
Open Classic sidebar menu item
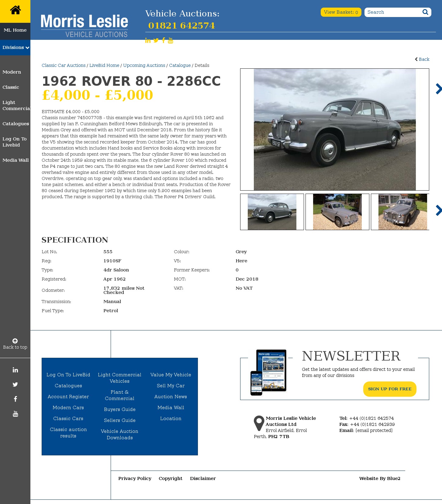(x=11, y=87)
